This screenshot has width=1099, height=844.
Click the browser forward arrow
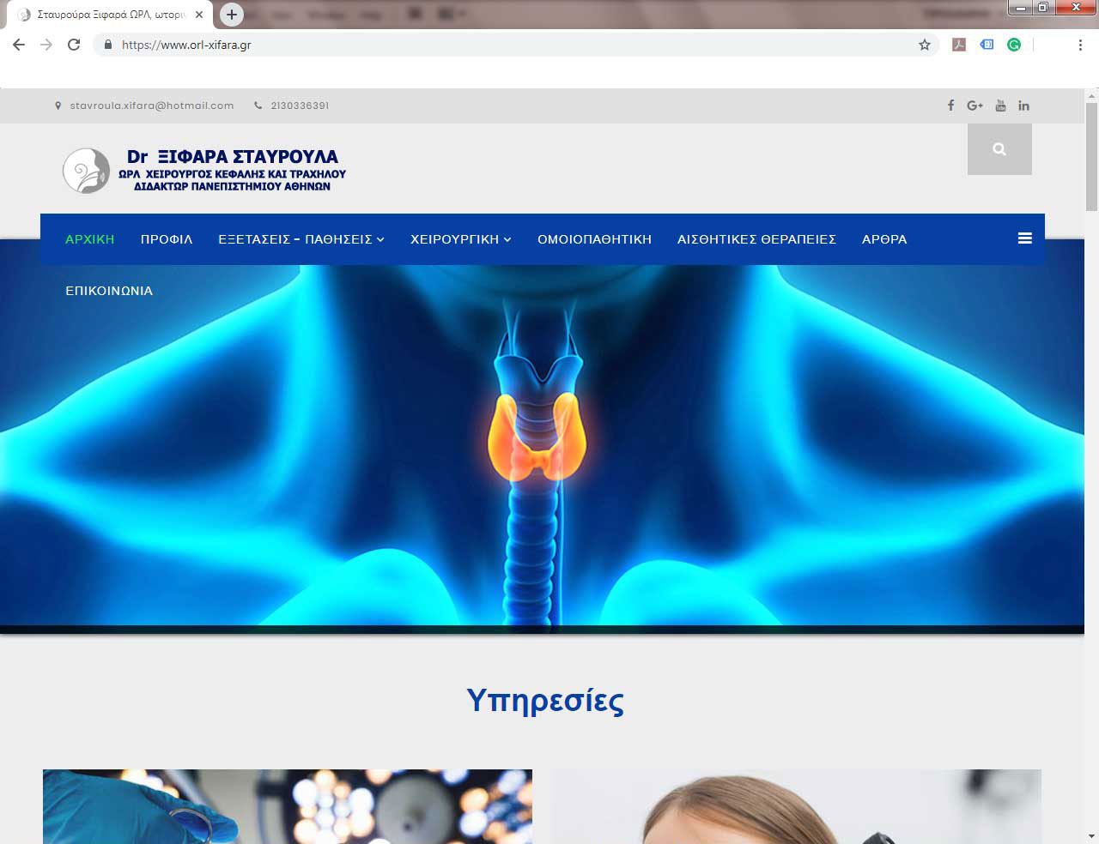click(x=46, y=45)
